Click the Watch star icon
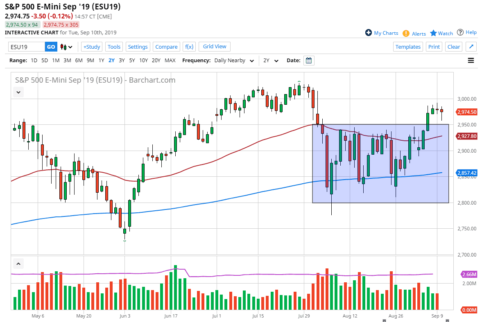 click(x=433, y=33)
